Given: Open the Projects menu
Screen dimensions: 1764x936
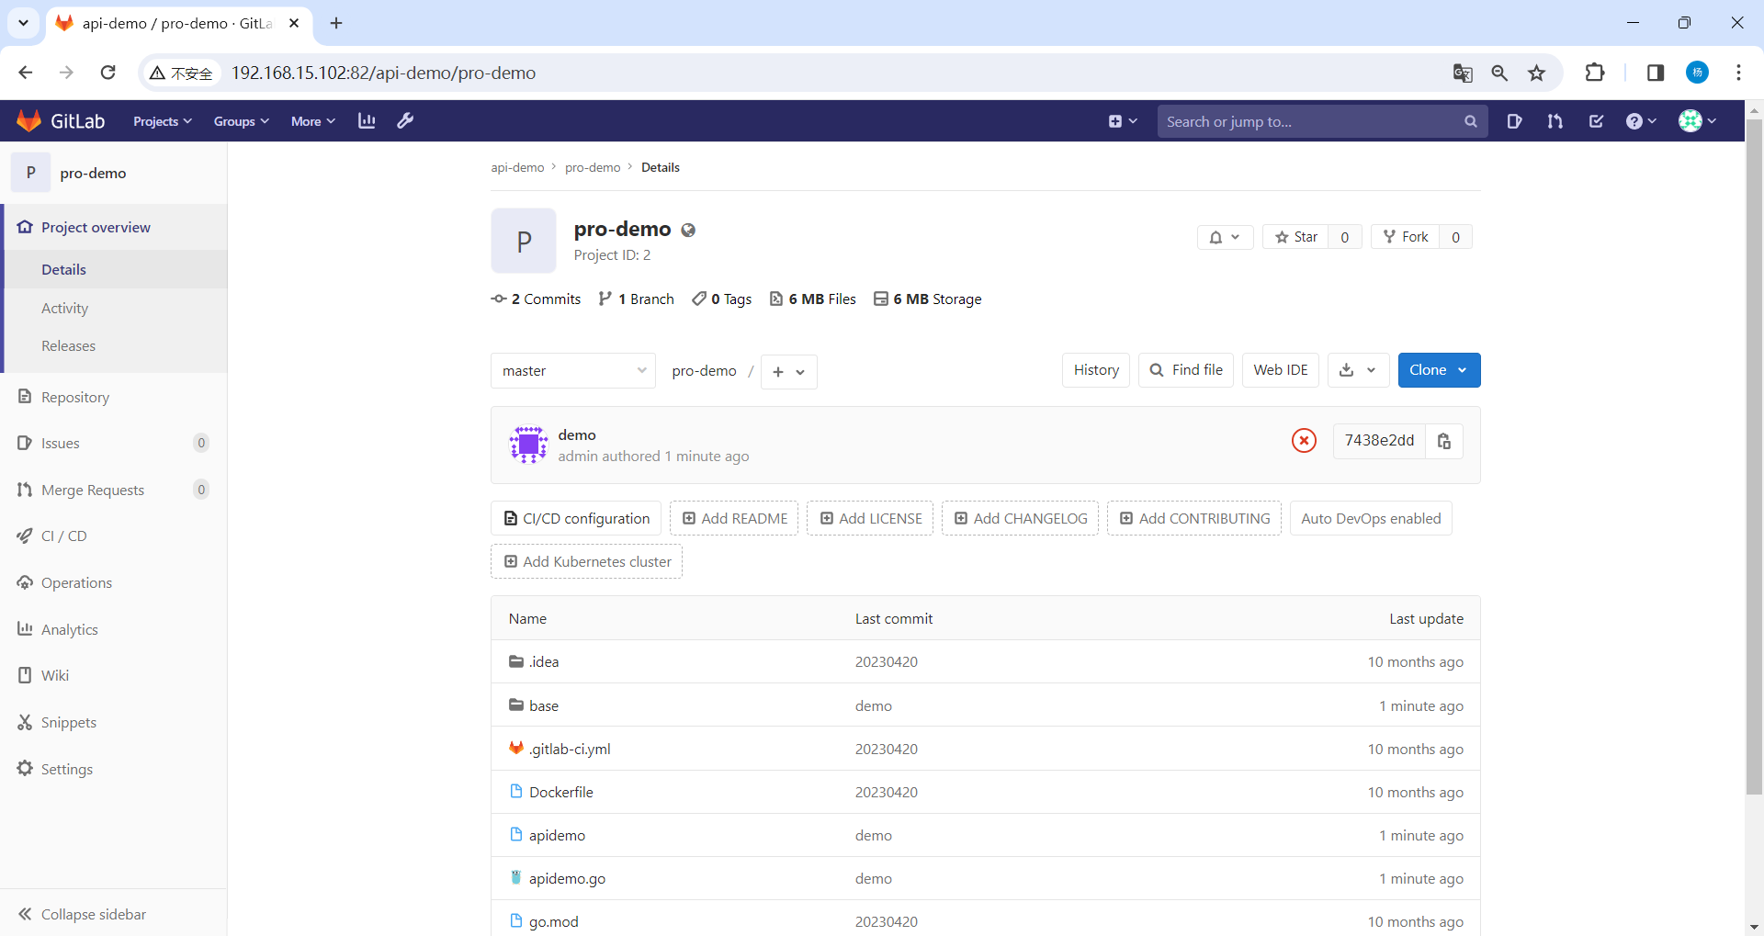Looking at the screenshot, I should [x=161, y=120].
